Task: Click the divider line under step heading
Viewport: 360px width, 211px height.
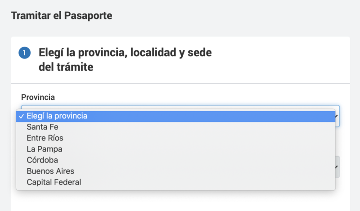Action: [x=180, y=83]
